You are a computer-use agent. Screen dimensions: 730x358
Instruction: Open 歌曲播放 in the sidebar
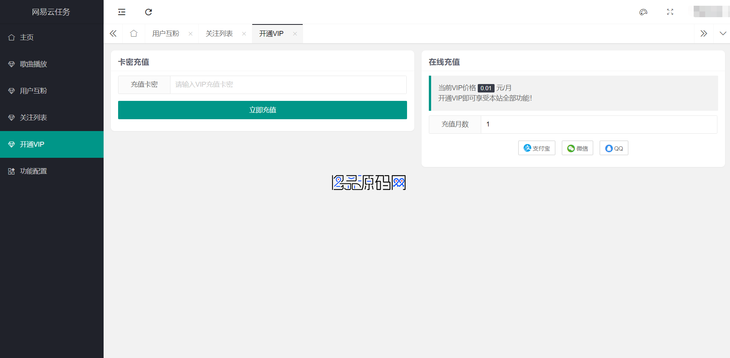[52, 64]
